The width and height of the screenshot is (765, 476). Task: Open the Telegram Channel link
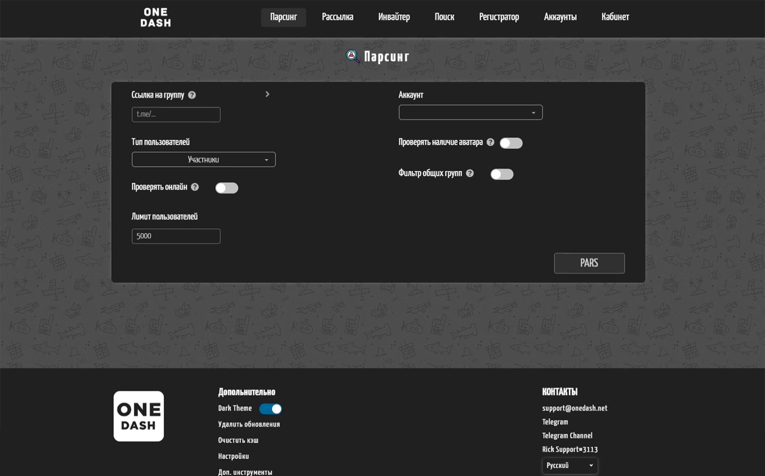coord(567,436)
